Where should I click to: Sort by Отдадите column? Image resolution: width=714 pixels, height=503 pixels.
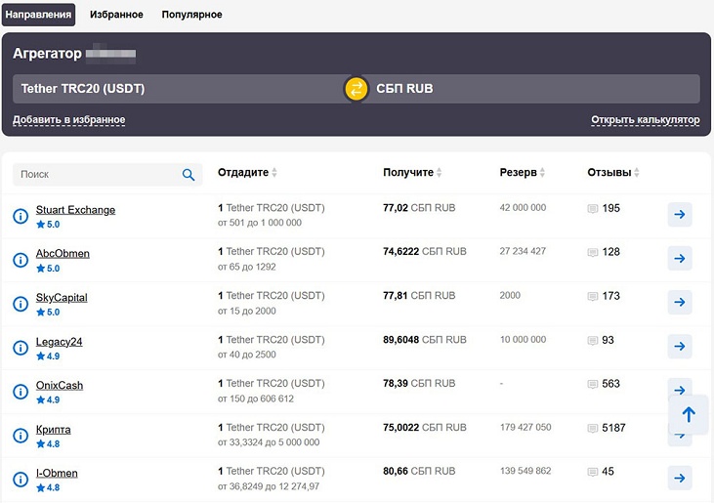click(247, 173)
